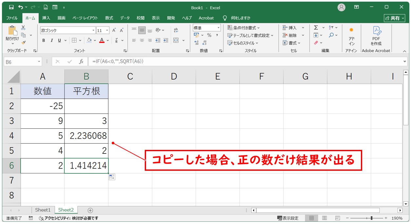Click the AutoSum Σ icon

coord(316,28)
